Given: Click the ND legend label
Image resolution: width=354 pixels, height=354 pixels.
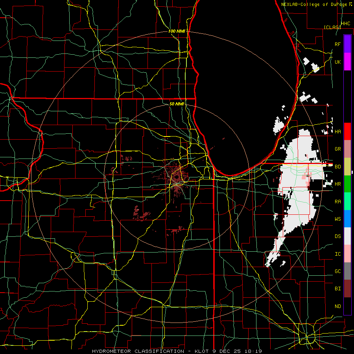Looking at the screenshot, I should click(x=337, y=306).
